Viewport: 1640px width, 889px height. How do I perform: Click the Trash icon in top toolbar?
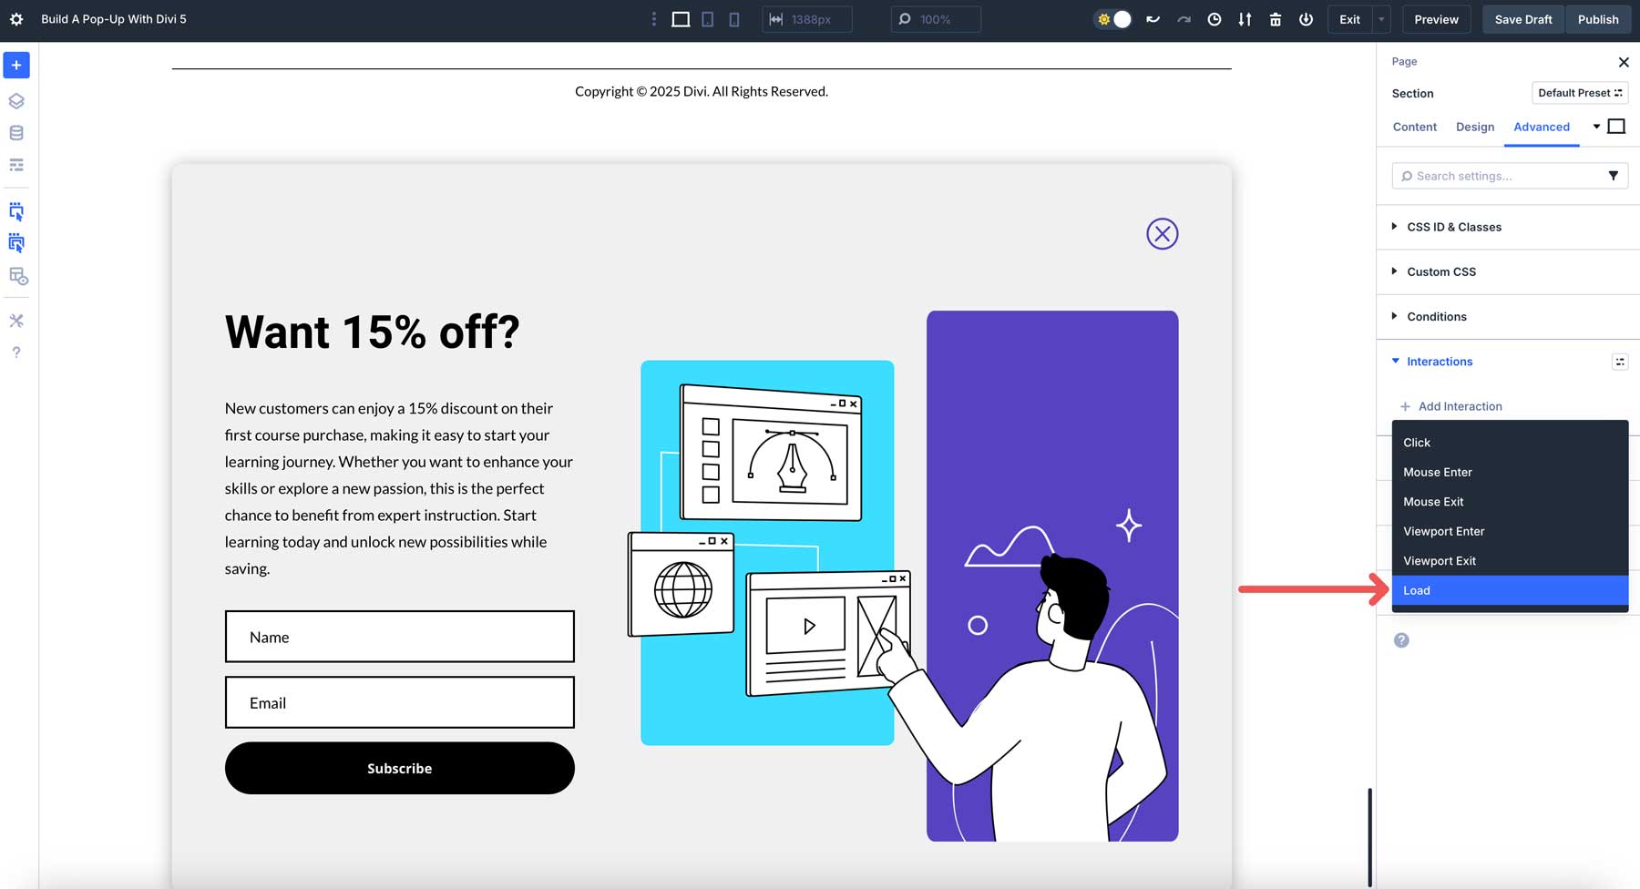[1275, 18]
